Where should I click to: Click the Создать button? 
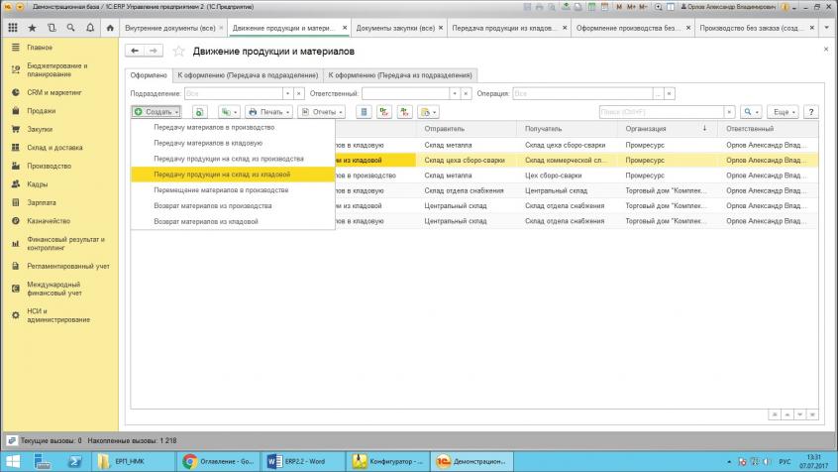pos(157,112)
